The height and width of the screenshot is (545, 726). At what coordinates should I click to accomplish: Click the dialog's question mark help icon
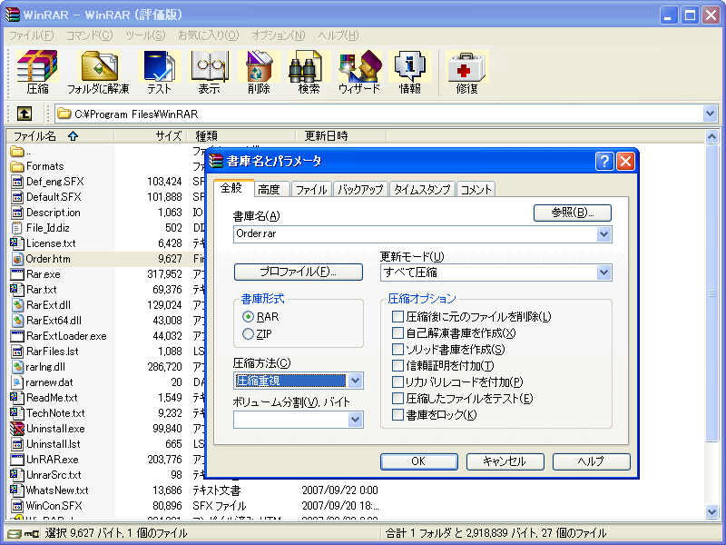tap(604, 162)
